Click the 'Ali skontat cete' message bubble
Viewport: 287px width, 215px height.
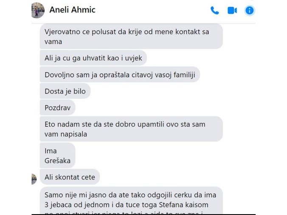[70, 177]
